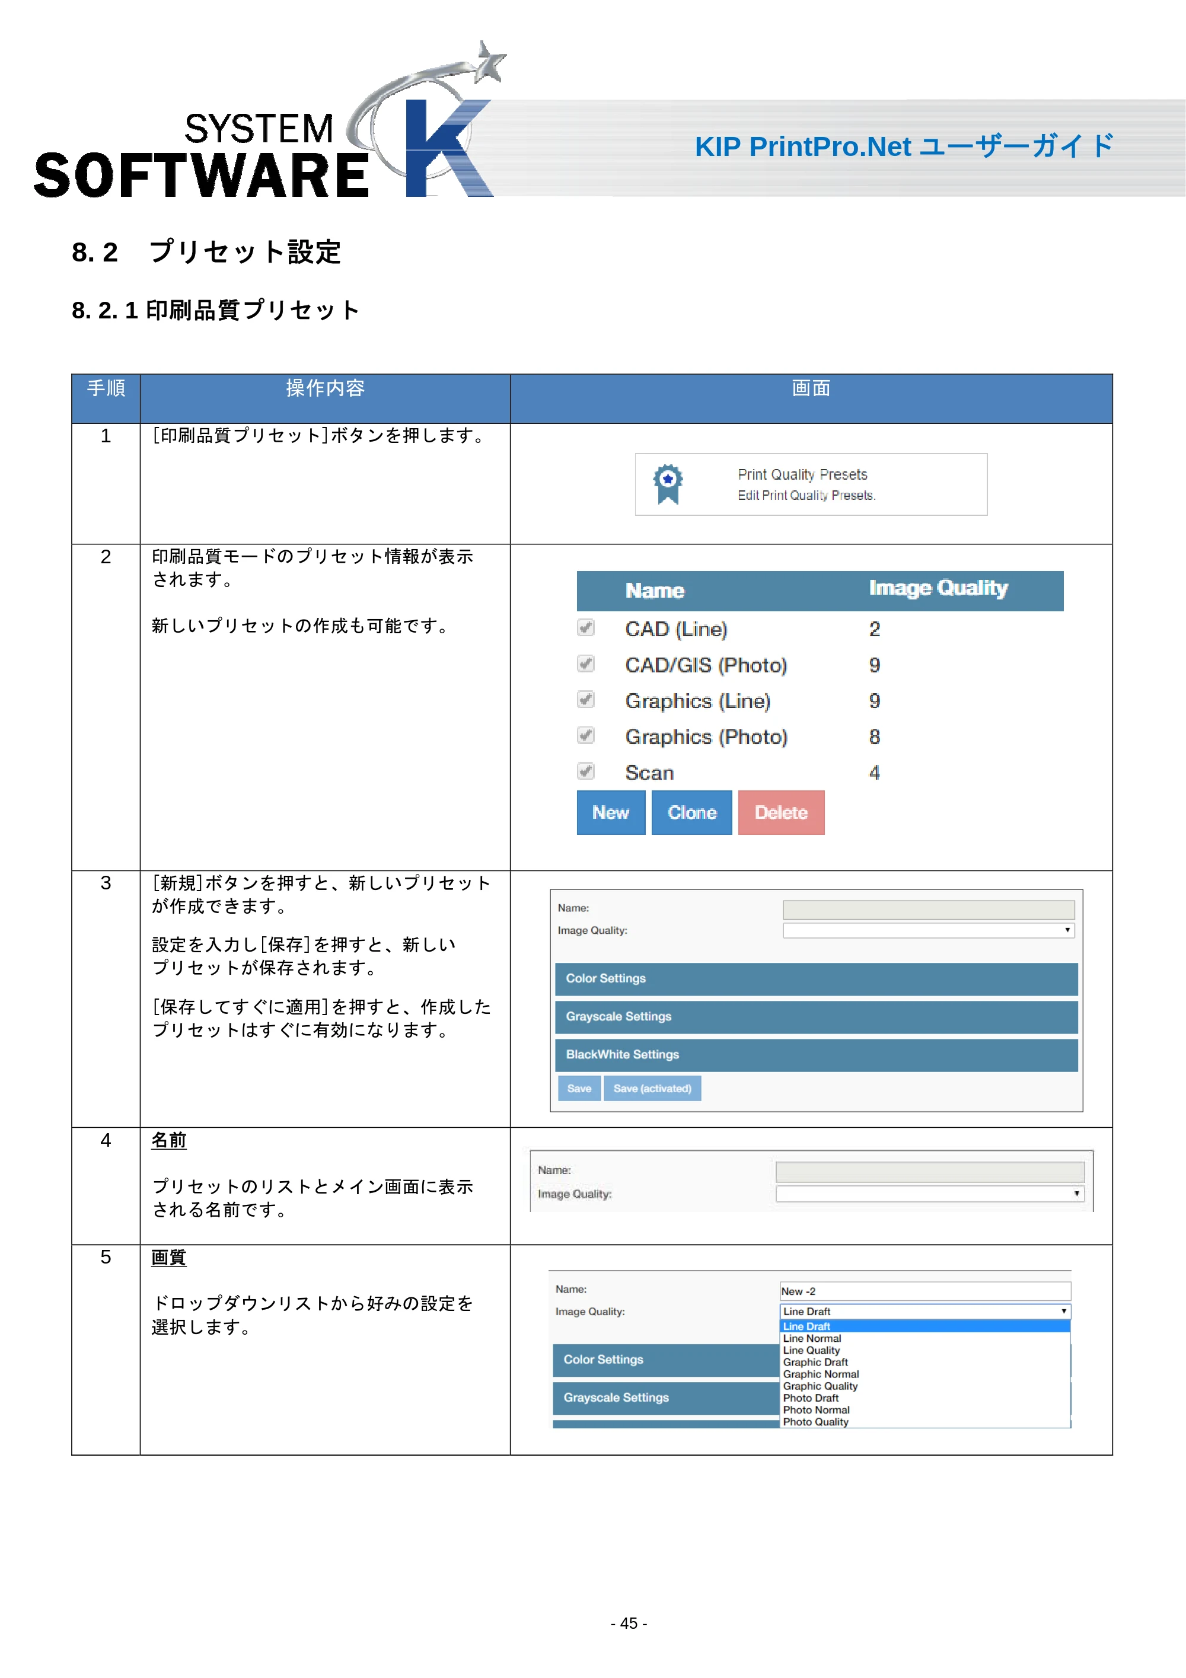Click the Clone preset button

click(691, 813)
